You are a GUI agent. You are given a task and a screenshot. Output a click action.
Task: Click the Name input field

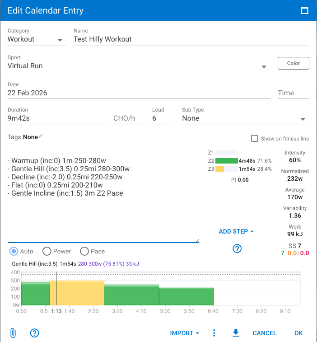[191, 39]
